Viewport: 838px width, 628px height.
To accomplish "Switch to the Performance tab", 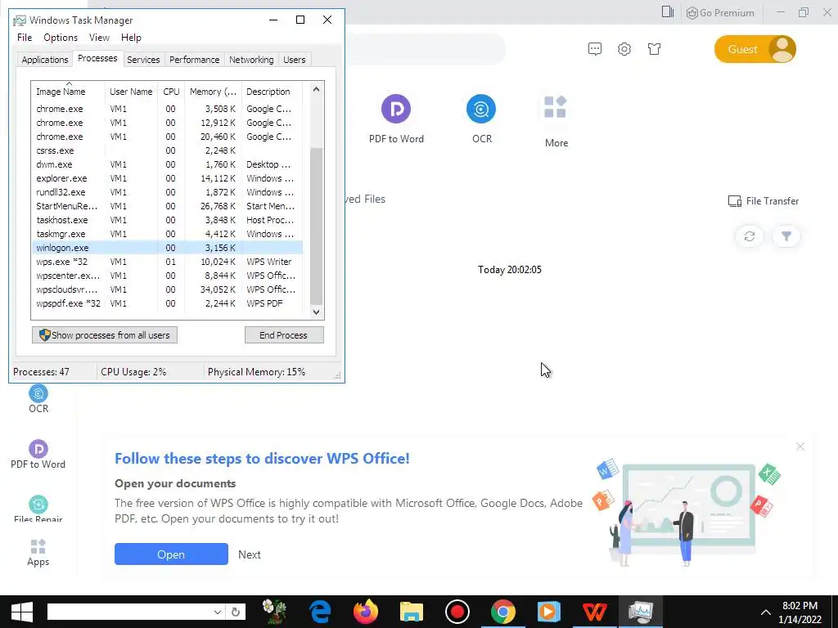I will coord(195,59).
